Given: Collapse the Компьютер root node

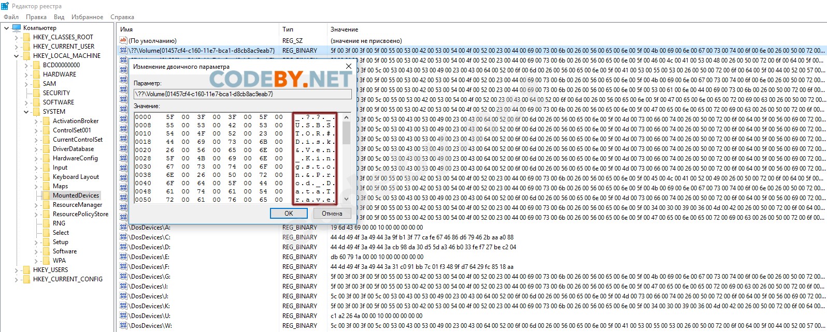Looking at the screenshot, I should point(6,28).
